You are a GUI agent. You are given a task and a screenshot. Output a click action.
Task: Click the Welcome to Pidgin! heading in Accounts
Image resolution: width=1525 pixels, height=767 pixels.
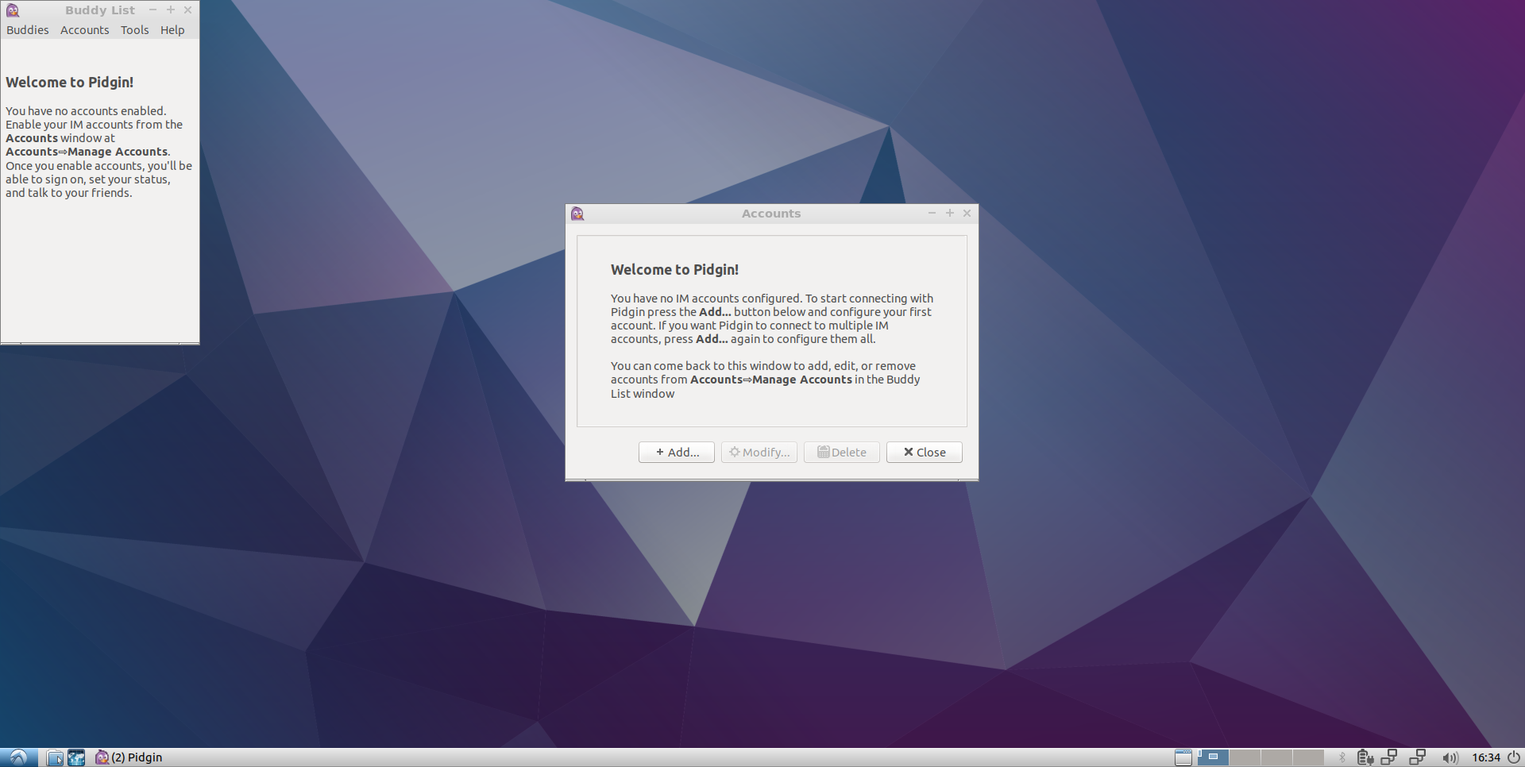pyautogui.click(x=674, y=270)
